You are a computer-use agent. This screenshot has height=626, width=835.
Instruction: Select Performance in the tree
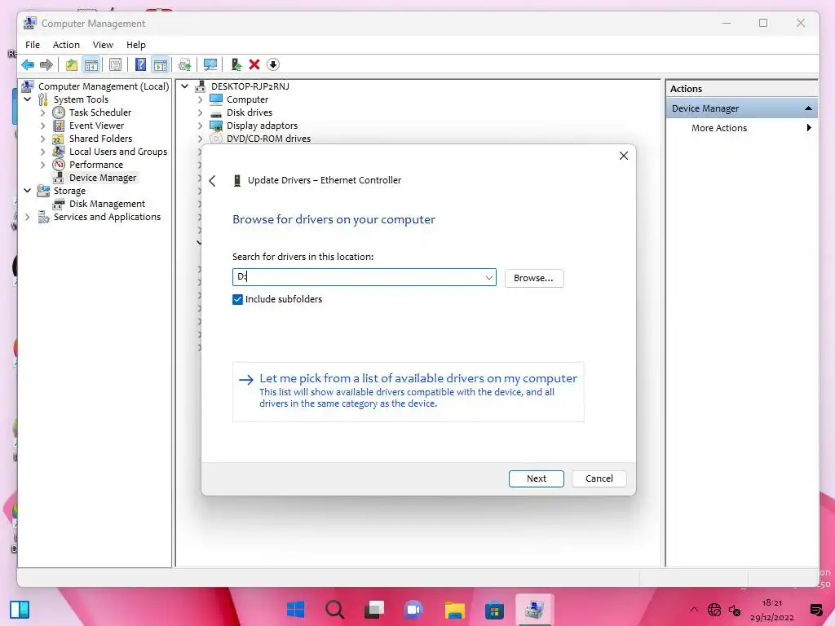[x=96, y=165]
